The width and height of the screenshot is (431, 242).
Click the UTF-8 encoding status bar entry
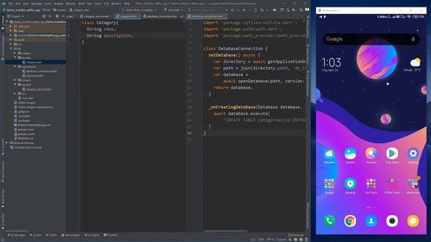tap(270, 239)
